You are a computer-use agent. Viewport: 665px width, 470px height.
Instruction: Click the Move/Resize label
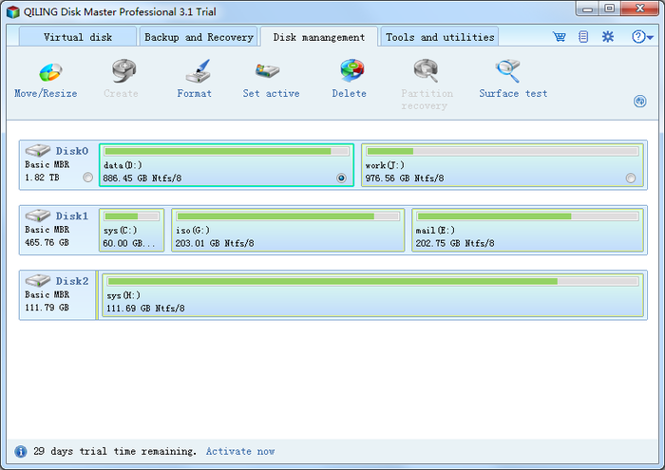click(46, 93)
